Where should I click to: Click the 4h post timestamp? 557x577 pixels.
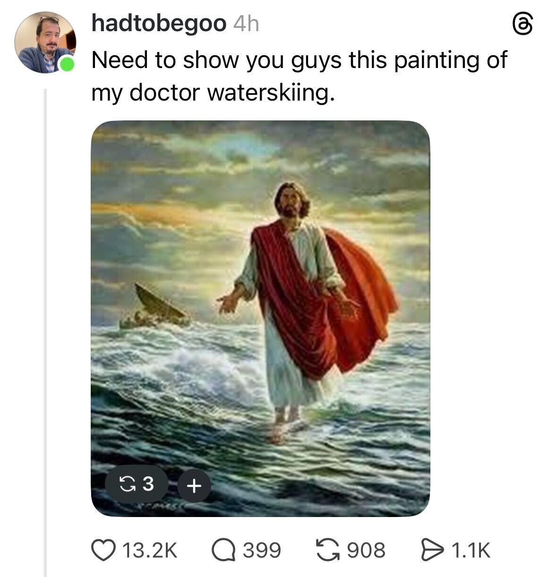pos(246,24)
